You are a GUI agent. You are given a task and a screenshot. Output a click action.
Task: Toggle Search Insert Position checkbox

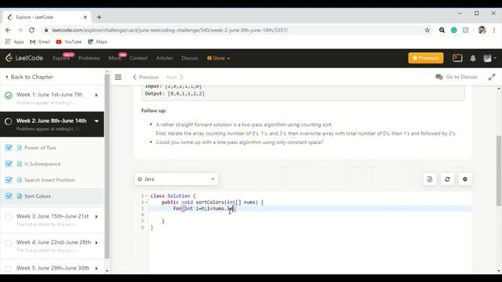pyautogui.click(x=9, y=179)
